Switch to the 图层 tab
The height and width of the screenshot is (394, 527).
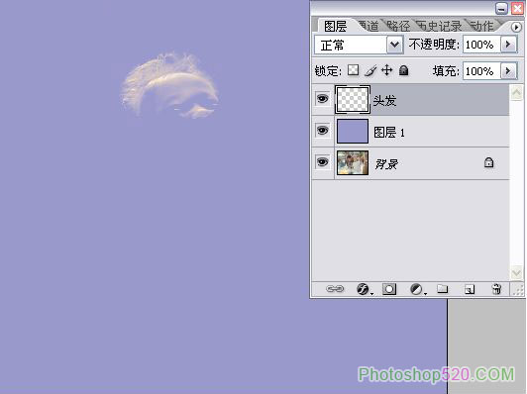[x=335, y=26]
